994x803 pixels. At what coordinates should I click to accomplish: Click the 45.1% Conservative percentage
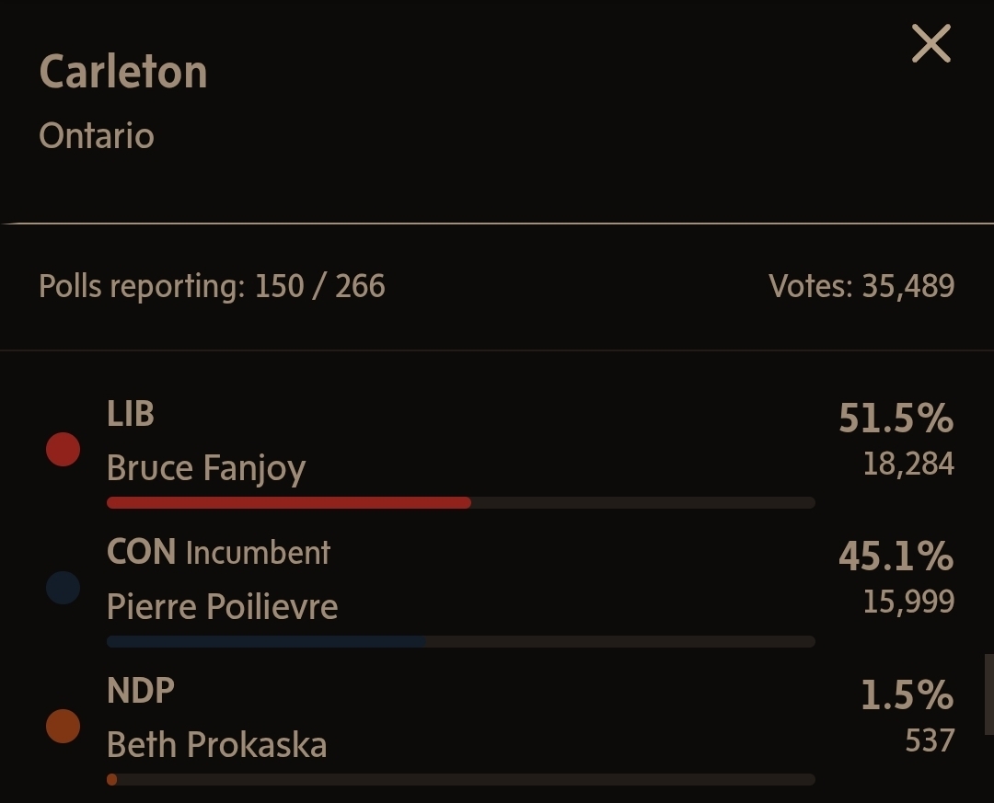(x=896, y=557)
